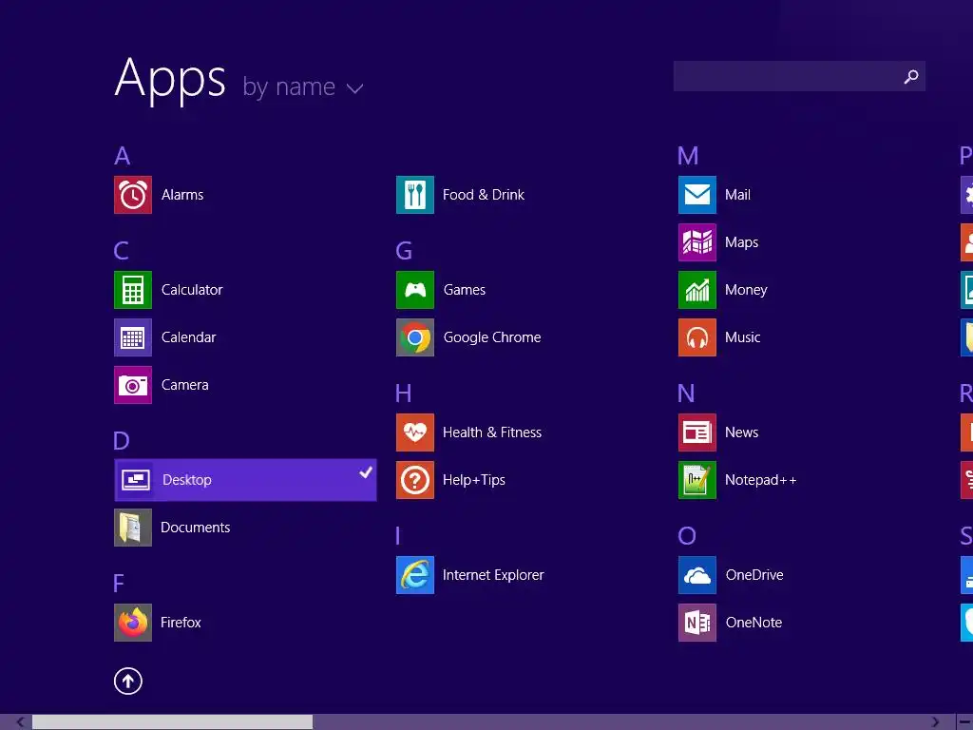
Task: Click the 'OneNote' label text
Action: tap(754, 623)
